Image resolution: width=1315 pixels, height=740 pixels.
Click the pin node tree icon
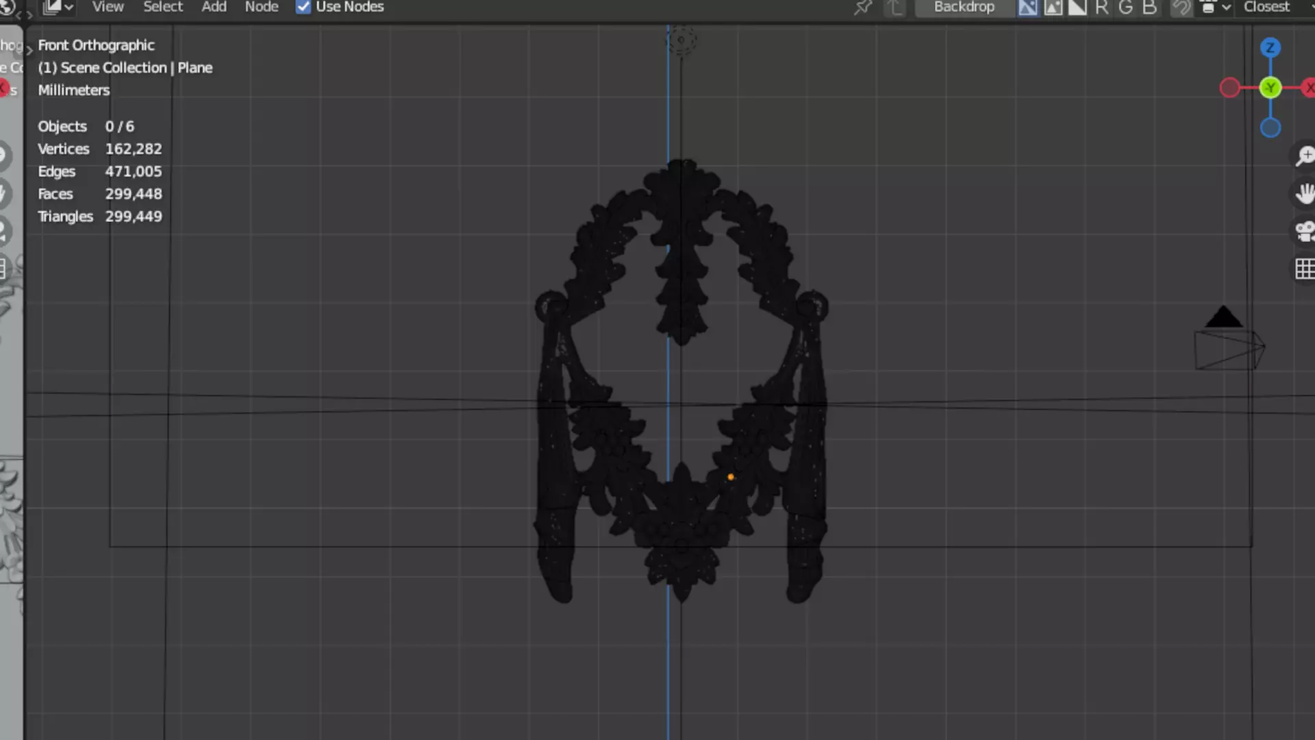(x=863, y=8)
